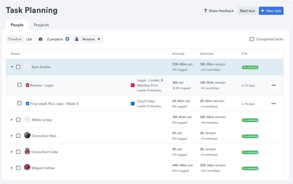Click the Workload column header
Screen dimensions: 293x184
pyautogui.click(x=207, y=54)
